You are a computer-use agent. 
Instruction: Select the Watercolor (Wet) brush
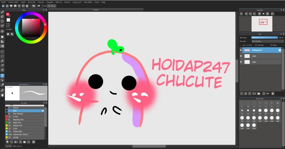click(25, 134)
